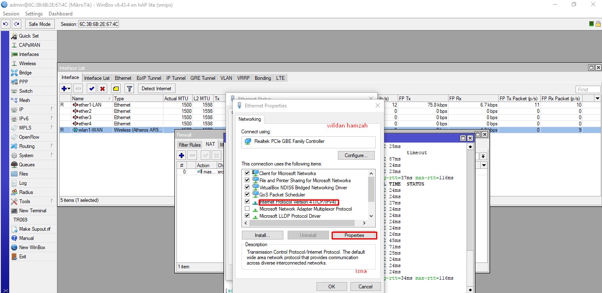Expand the Tools submenu

point(52,201)
